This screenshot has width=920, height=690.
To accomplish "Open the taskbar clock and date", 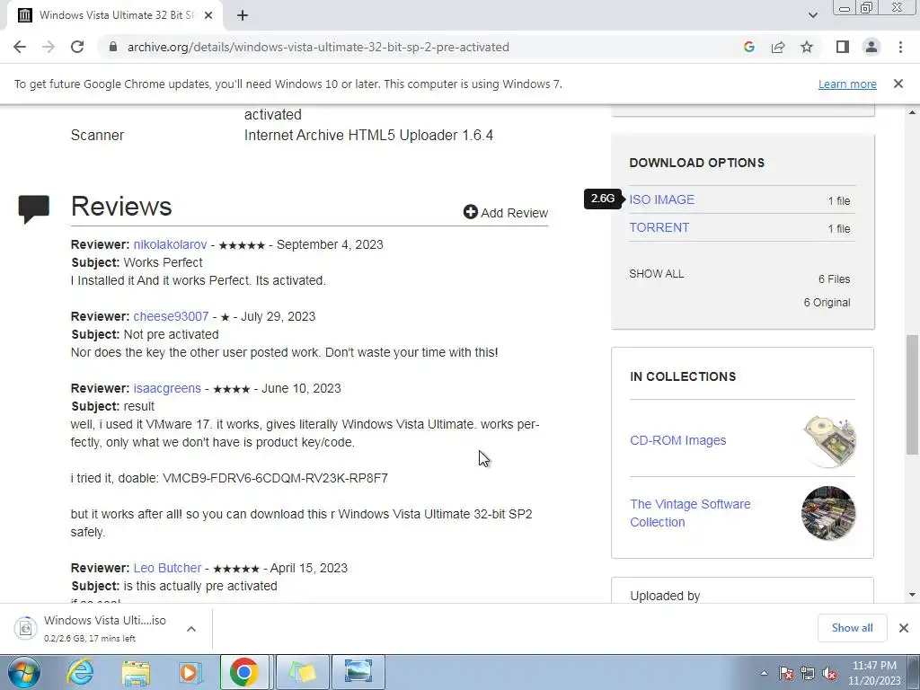I will coord(874,673).
